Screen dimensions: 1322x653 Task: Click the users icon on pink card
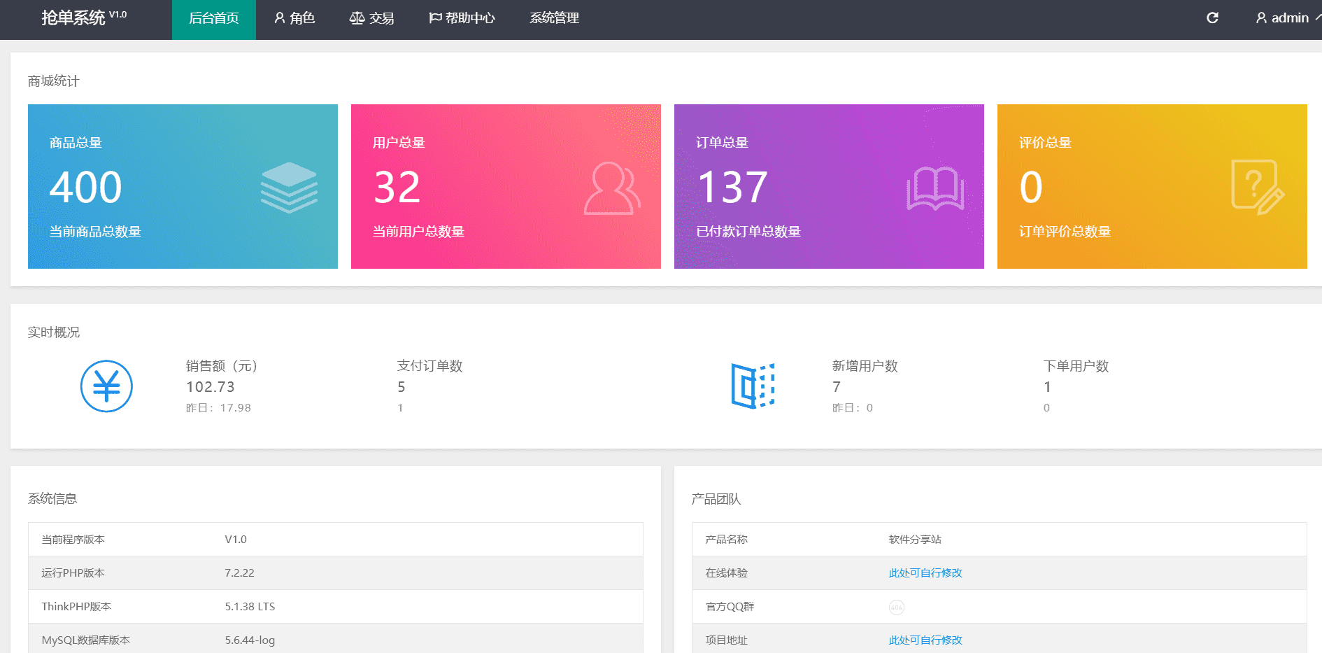click(x=611, y=188)
